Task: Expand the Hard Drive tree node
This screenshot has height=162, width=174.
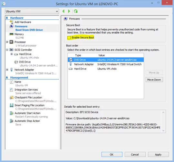Action: [12, 54]
